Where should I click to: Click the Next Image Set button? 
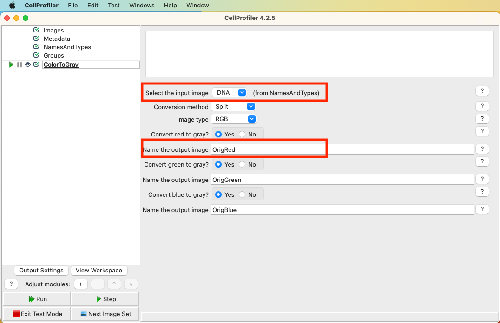pos(105,314)
